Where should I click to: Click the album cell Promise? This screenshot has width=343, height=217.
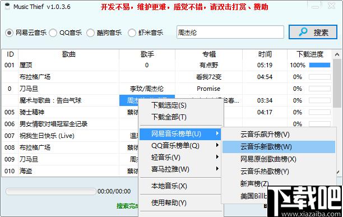208,89
